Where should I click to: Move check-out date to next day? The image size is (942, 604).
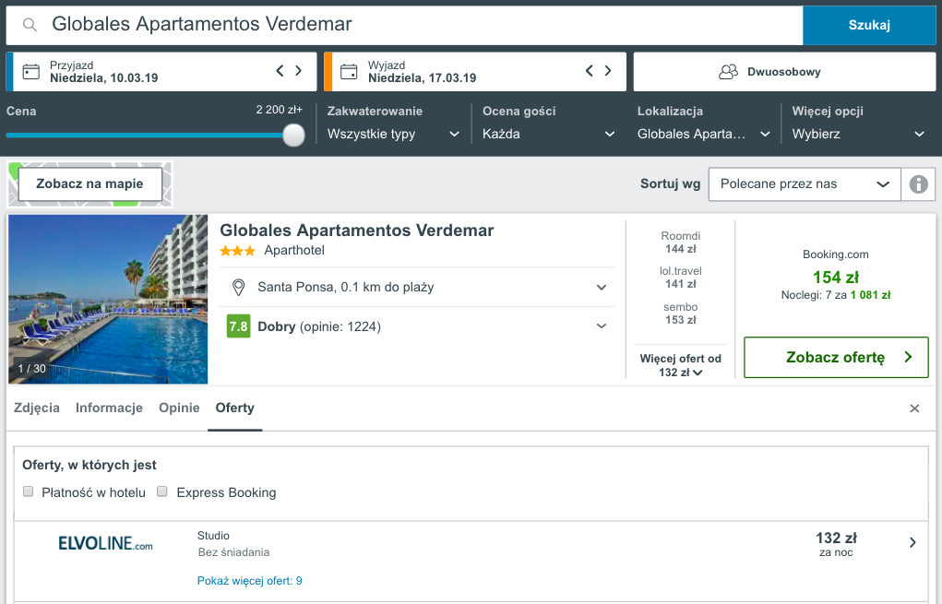coord(608,71)
